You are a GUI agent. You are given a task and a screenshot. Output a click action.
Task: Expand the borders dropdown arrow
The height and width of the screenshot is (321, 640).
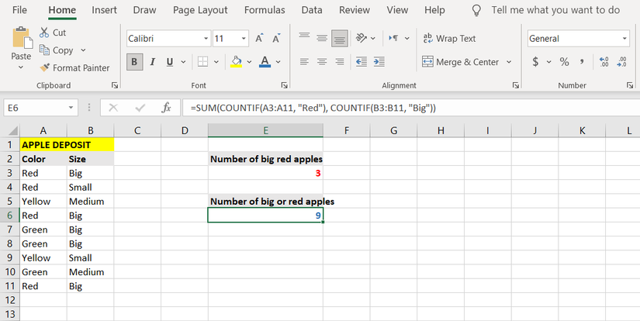click(216, 62)
